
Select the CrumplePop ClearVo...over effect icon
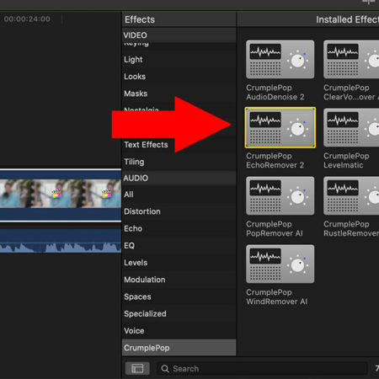[351, 59]
